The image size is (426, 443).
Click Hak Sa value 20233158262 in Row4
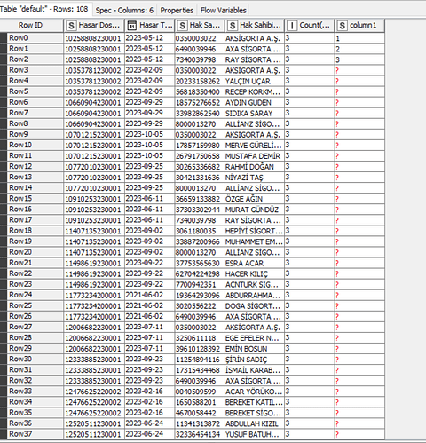click(200, 81)
